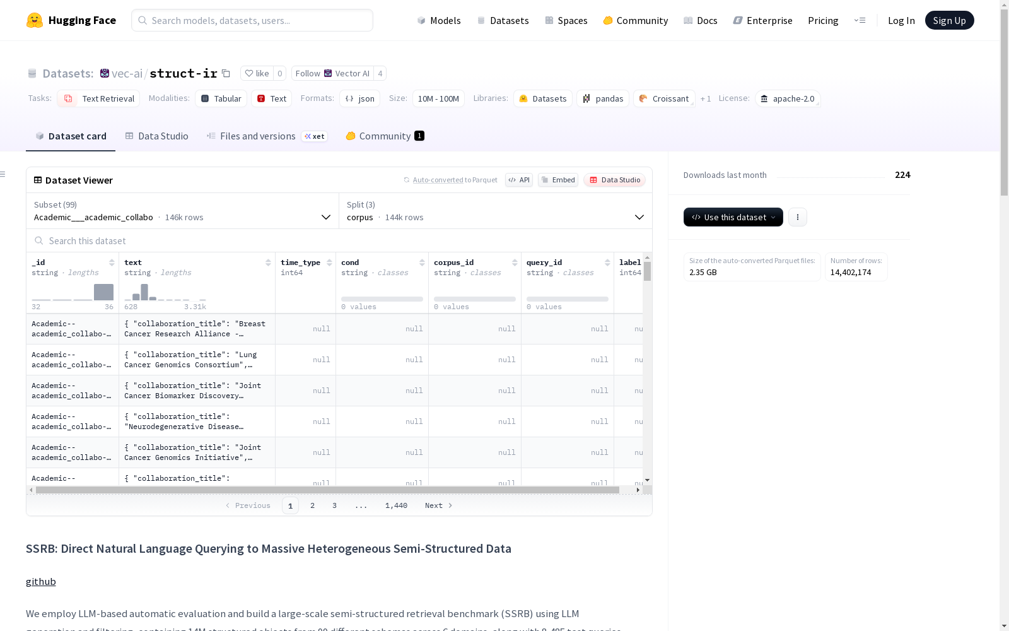Screen dimensions: 1009x631
Task: Click the Joint Cancer Biomarker Discovery row
Action: 334,391
